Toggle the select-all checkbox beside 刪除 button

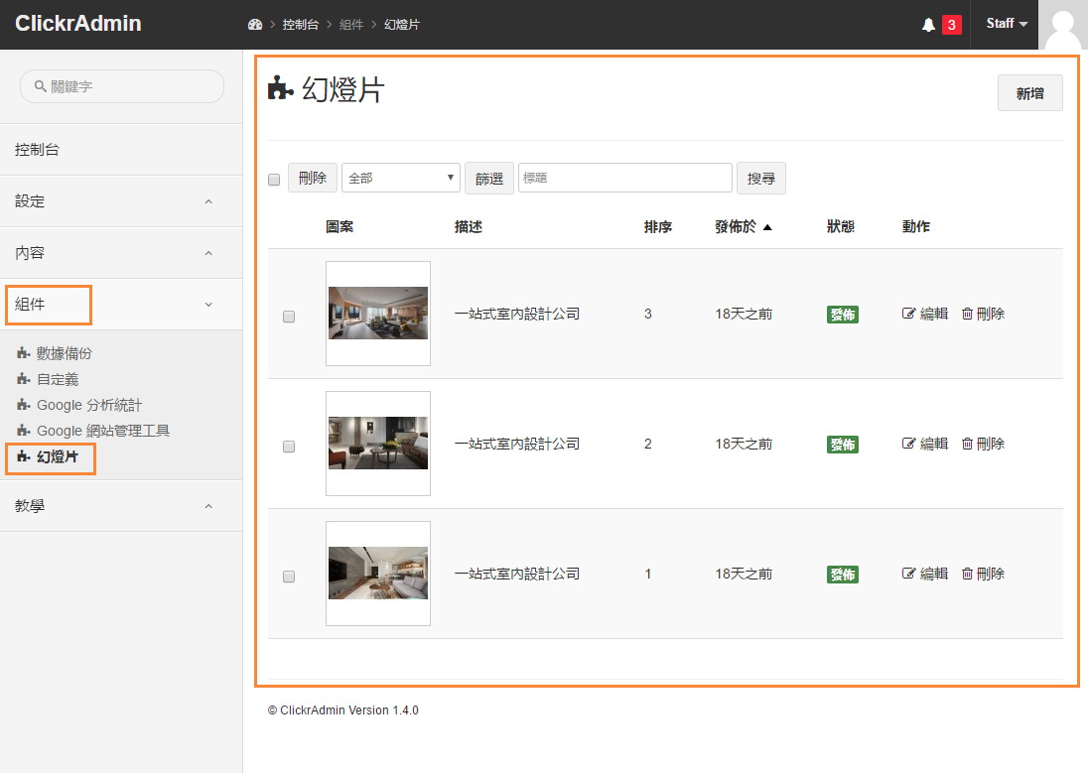(274, 180)
